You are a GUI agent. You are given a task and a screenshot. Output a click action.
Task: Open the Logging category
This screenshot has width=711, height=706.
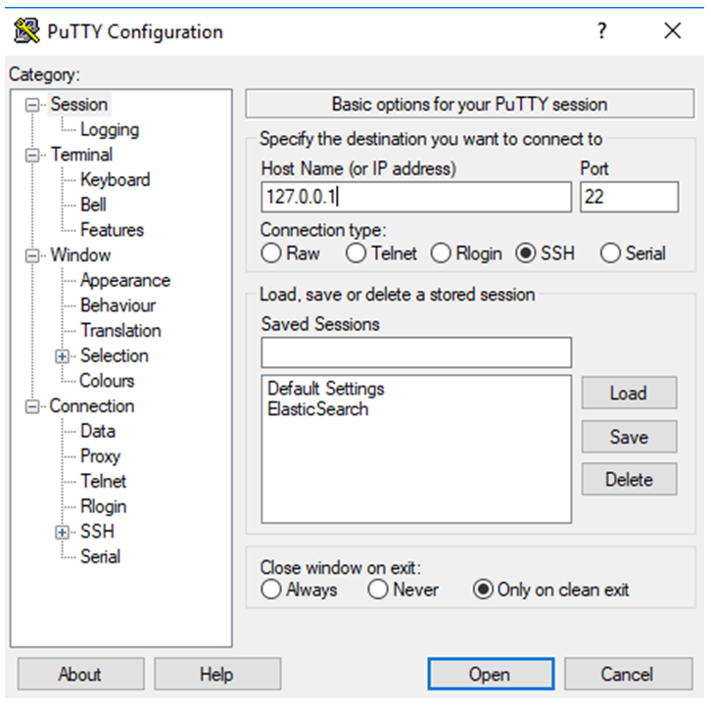(110, 129)
